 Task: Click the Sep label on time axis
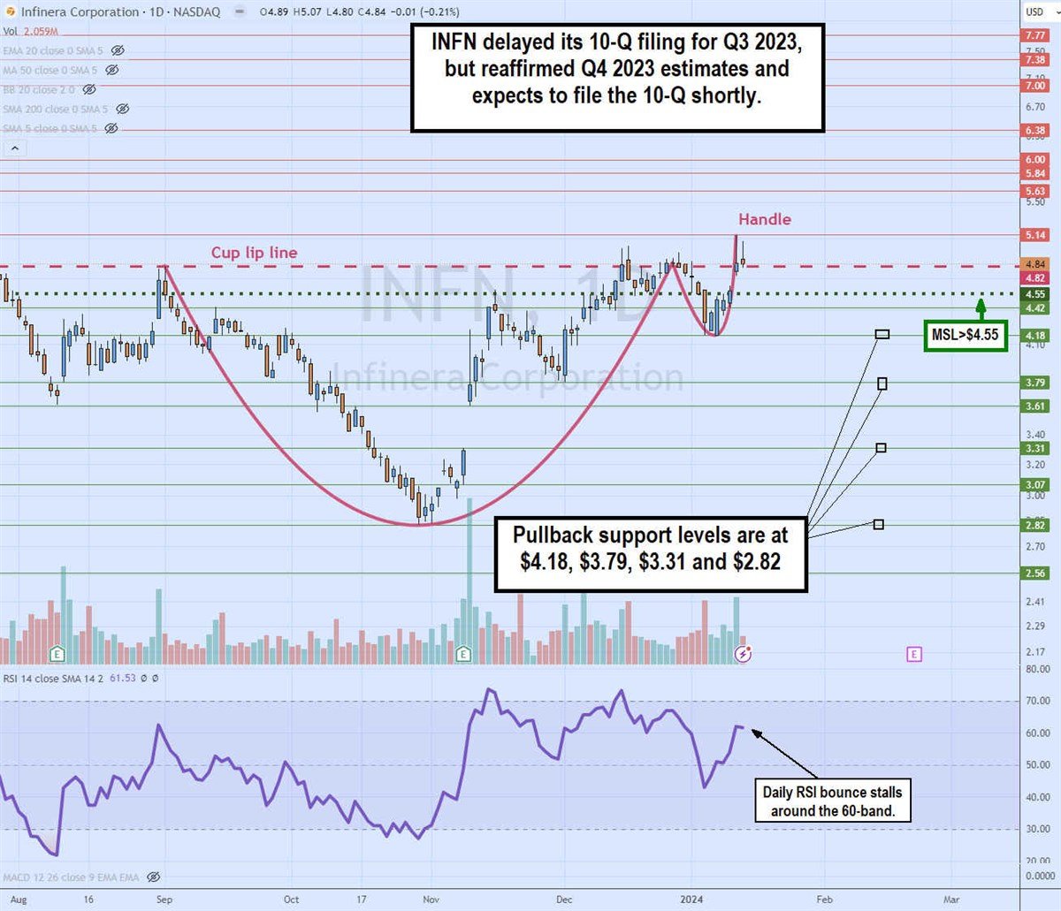(164, 900)
